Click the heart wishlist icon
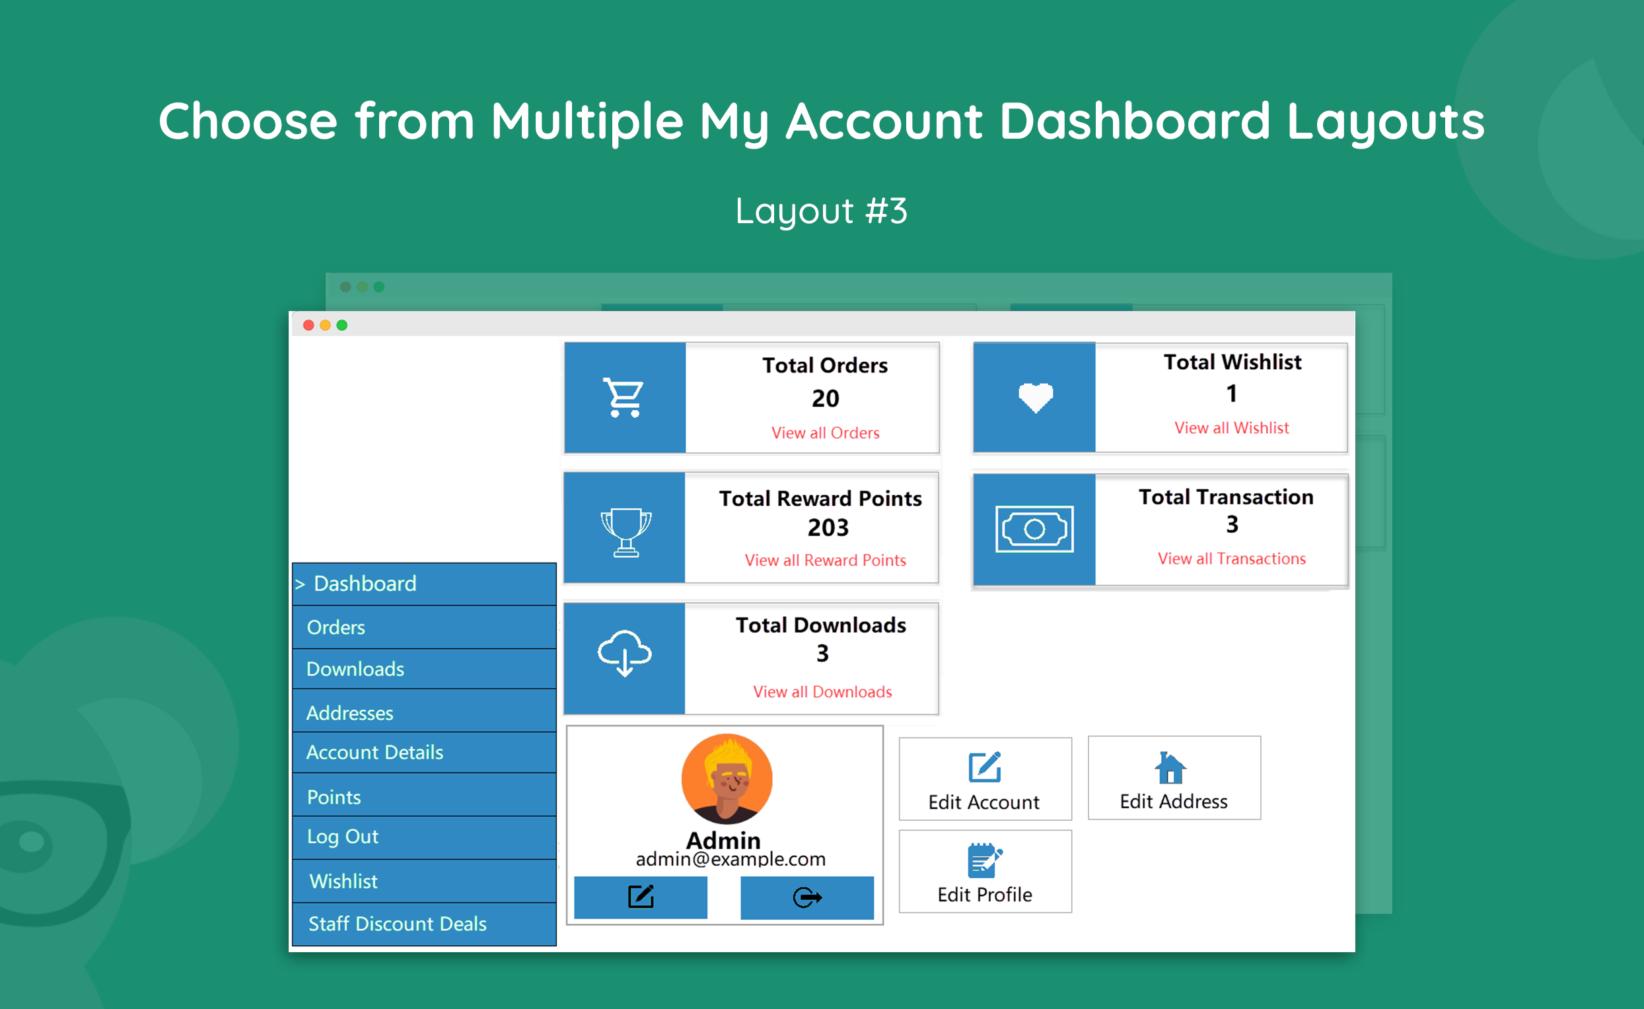The image size is (1644, 1009). [x=1035, y=398]
